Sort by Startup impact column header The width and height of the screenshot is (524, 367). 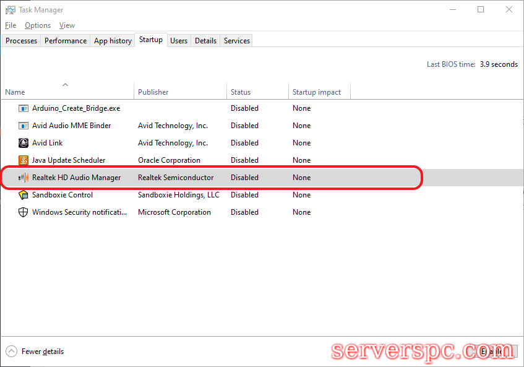pyautogui.click(x=317, y=92)
